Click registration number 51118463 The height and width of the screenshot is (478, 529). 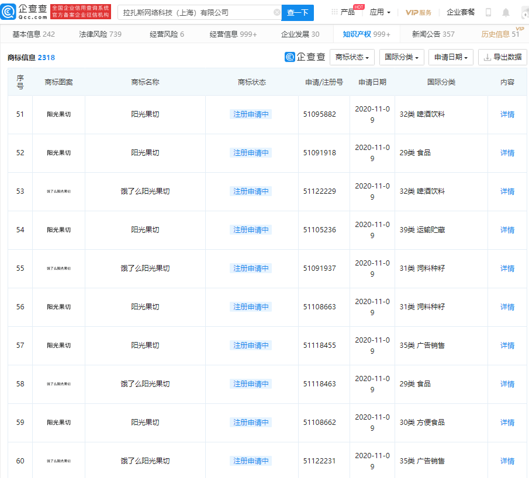320,383
